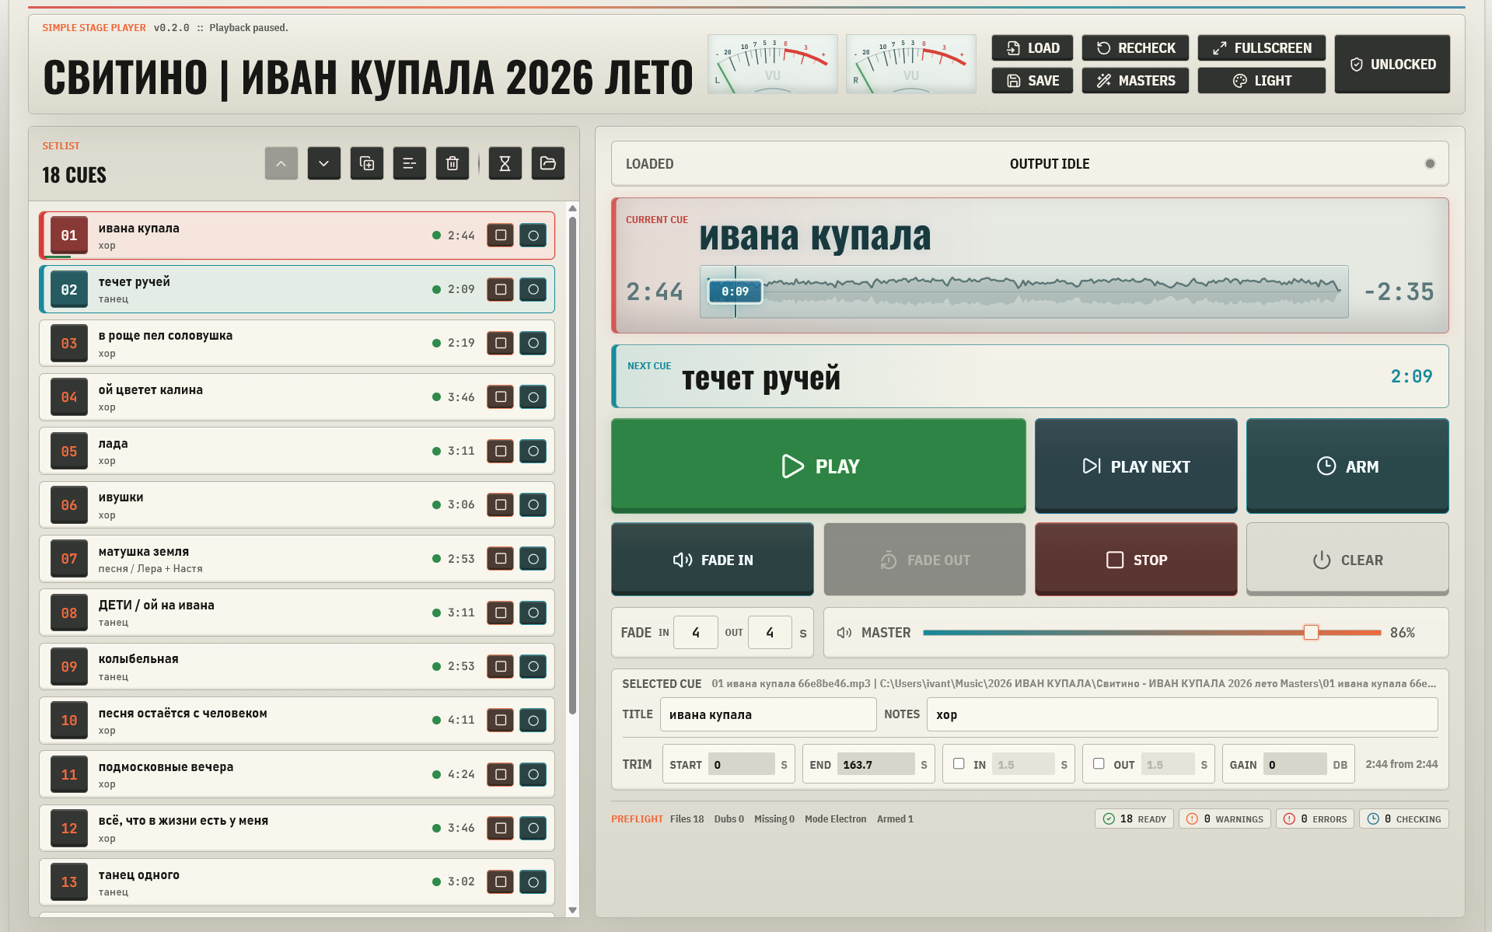The height and width of the screenshot is (932, 1492).
Task: Click square icon on cue 09 колыбельная
Action: 501,666
